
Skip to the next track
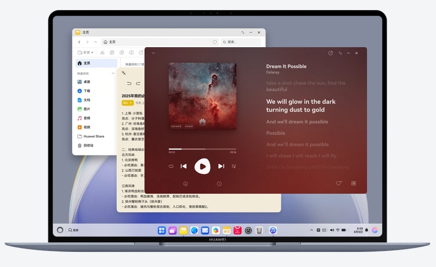pos(221,166)
